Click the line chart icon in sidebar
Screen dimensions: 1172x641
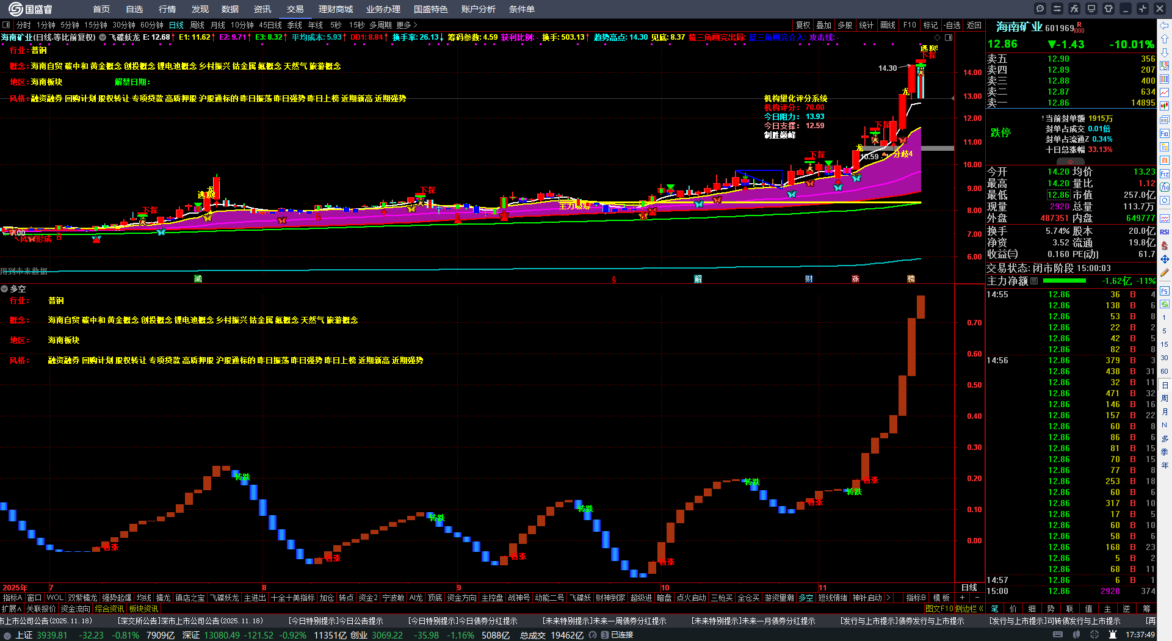1165,93
